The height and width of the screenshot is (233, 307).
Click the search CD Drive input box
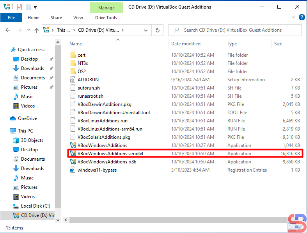coord(238,30)
